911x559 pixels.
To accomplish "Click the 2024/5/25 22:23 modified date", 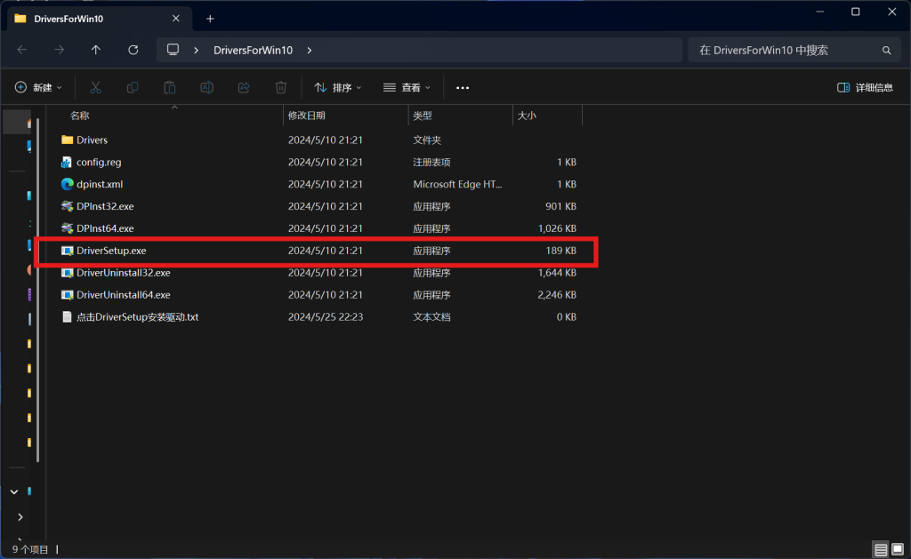I will pyautogui.click(x=326, y=317).
